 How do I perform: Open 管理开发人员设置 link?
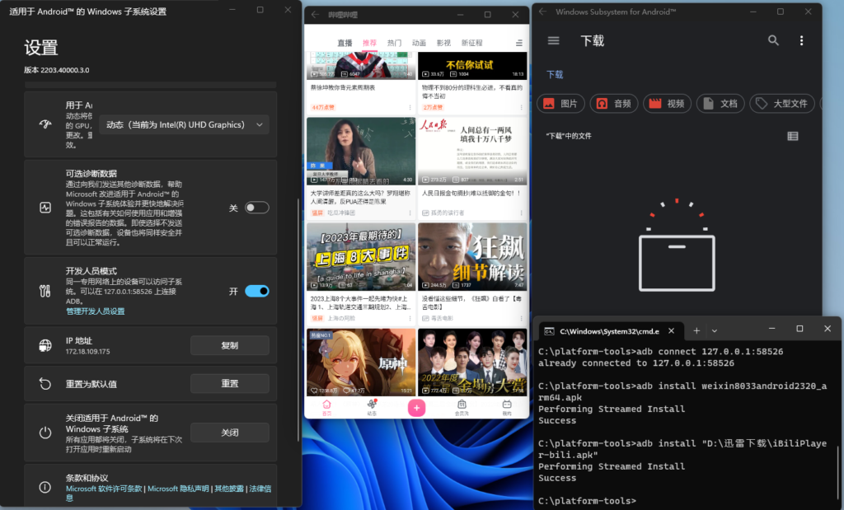96,311
